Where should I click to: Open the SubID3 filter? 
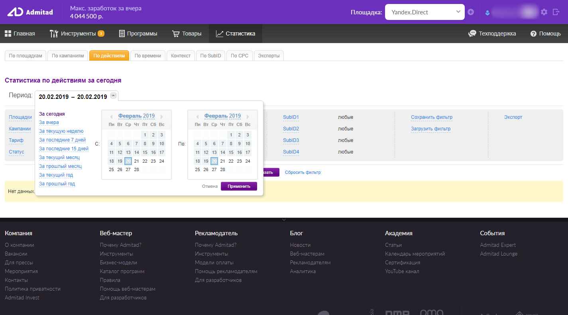point(291,140)
